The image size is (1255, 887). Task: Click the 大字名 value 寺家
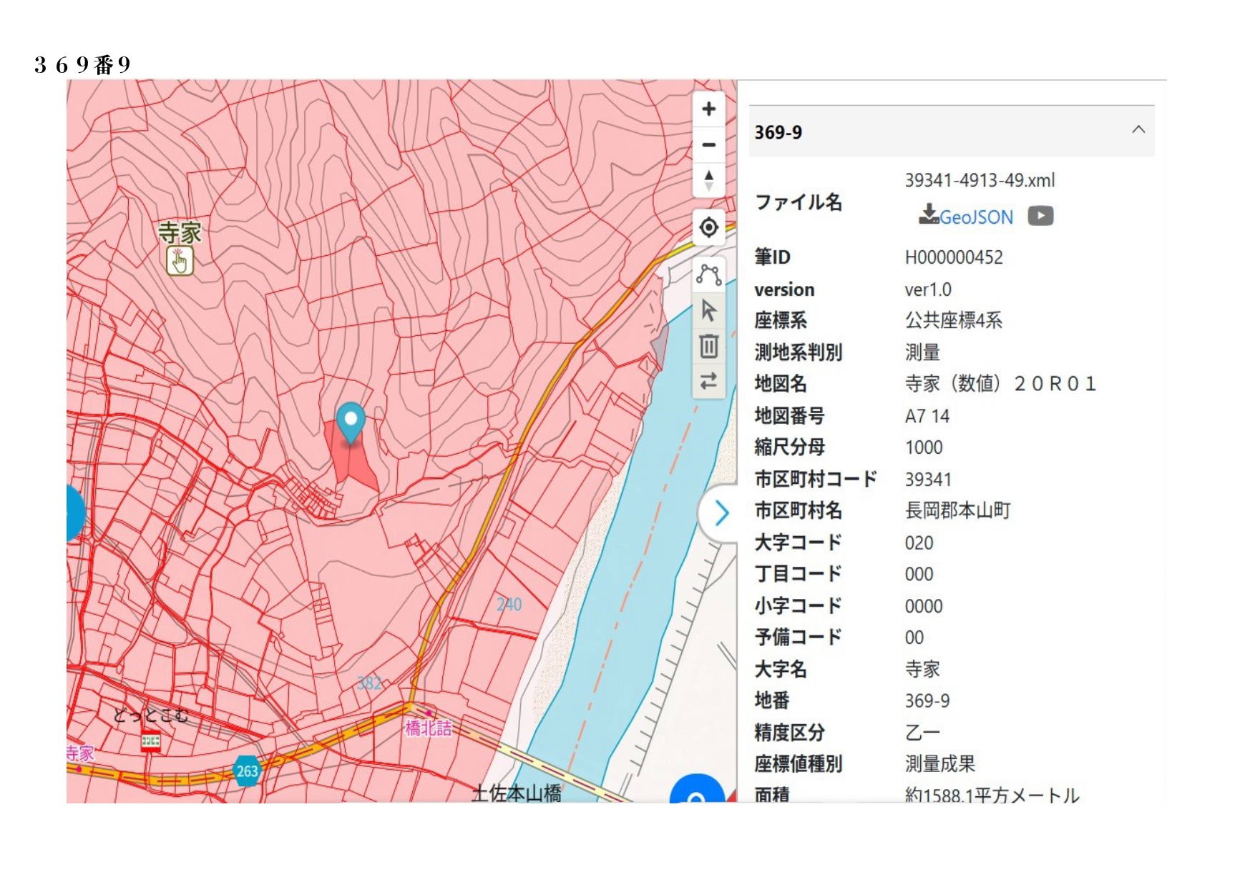922,670
